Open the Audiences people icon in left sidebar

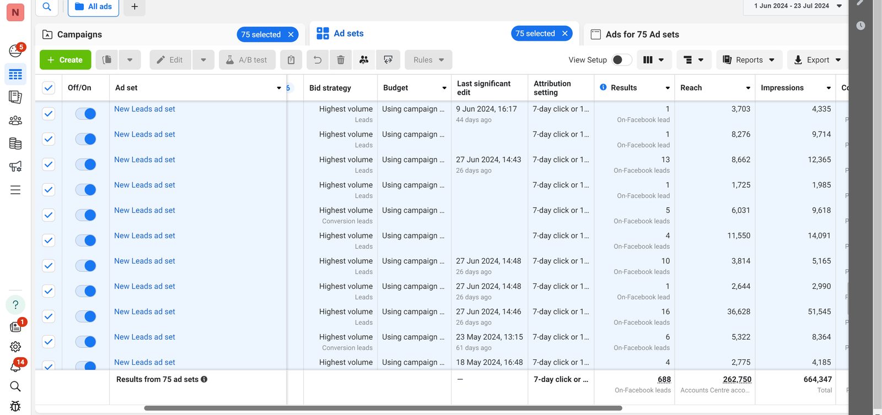(x=15, y=120)
